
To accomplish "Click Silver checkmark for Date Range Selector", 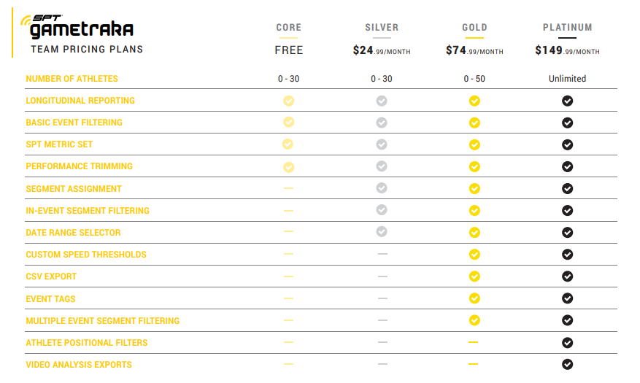I will 382,232.
